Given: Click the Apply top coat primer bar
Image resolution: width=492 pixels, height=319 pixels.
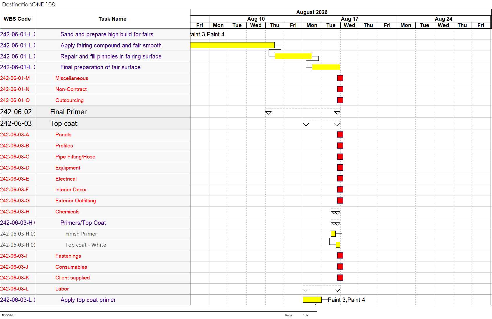Looking at the screenshot, I should (x=312, y=300).
